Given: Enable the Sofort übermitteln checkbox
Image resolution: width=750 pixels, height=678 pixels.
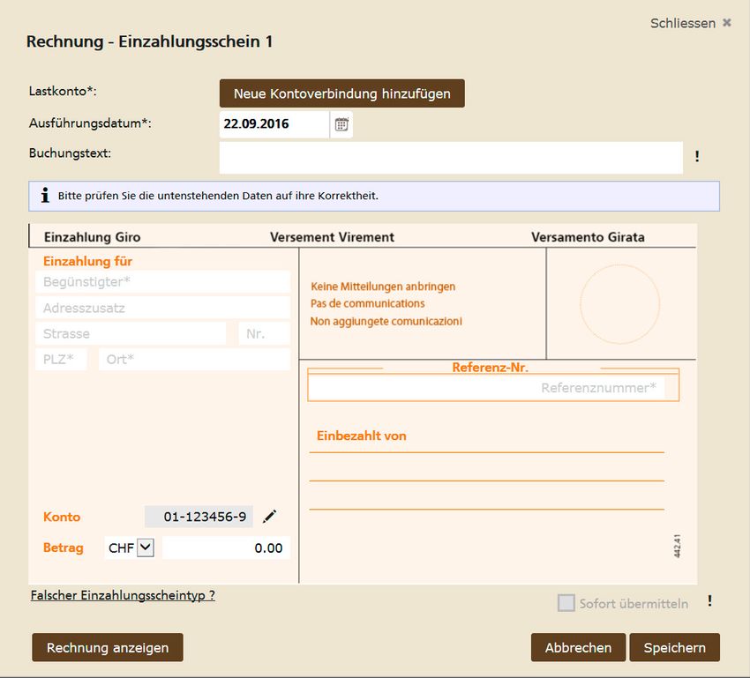Looking at the screenshot, I should (x=566, y=603).
